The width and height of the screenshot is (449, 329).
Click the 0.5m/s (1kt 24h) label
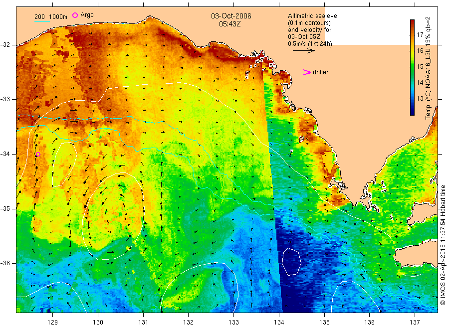pos(310,44)
